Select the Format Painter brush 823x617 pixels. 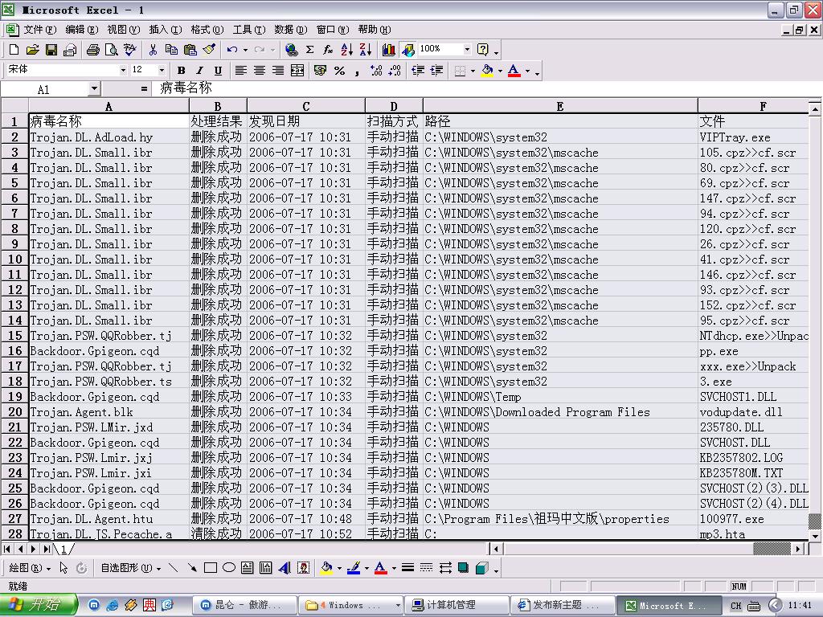(x=209, y=50)
